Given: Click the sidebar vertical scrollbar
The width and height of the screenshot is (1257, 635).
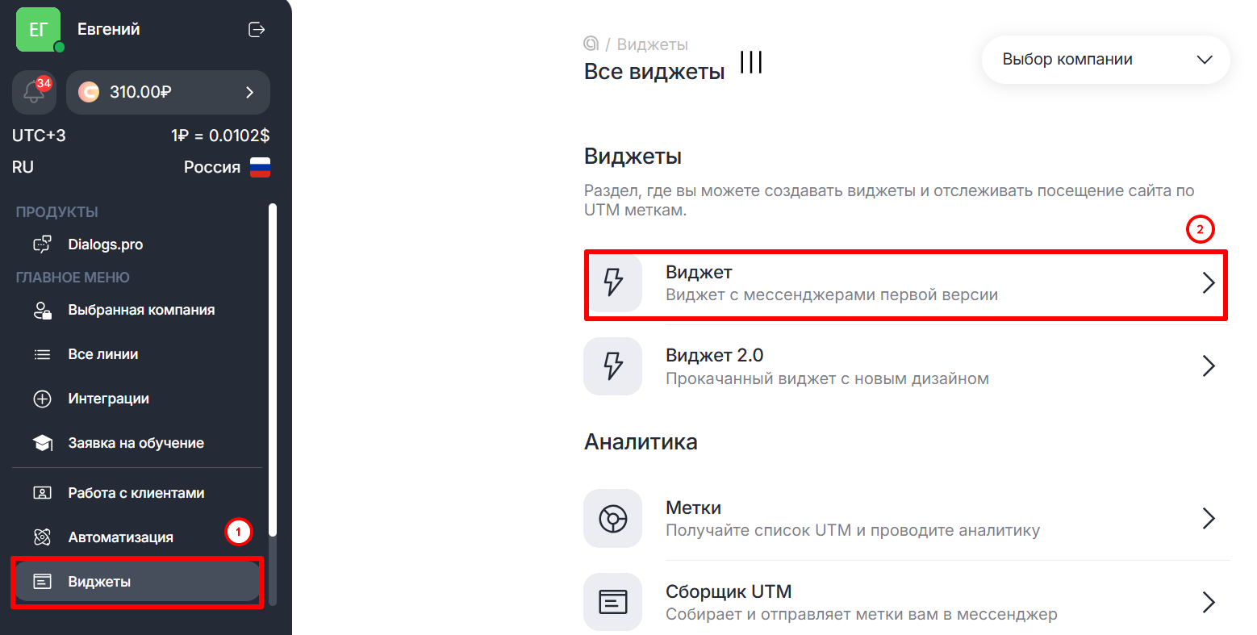Looking at the screenshot, I should click(x=273, y=371).
